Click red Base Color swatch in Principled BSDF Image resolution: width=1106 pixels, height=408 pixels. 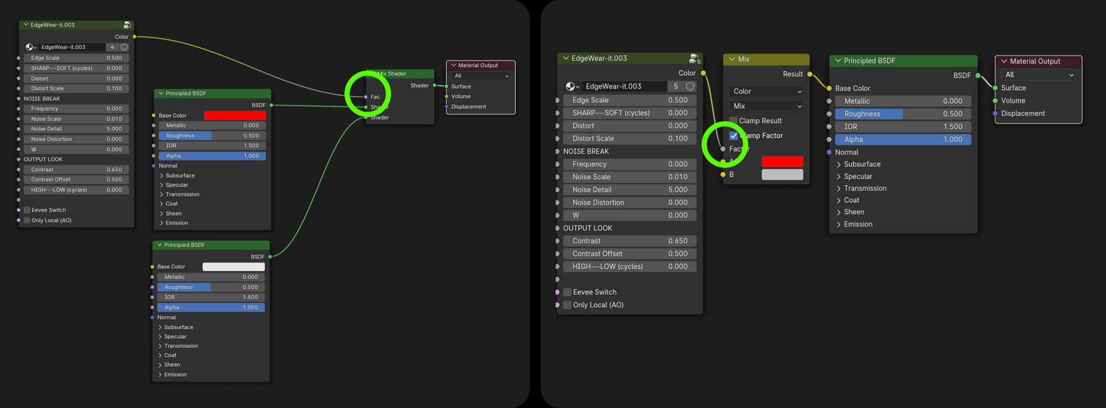tap(234, 116)
